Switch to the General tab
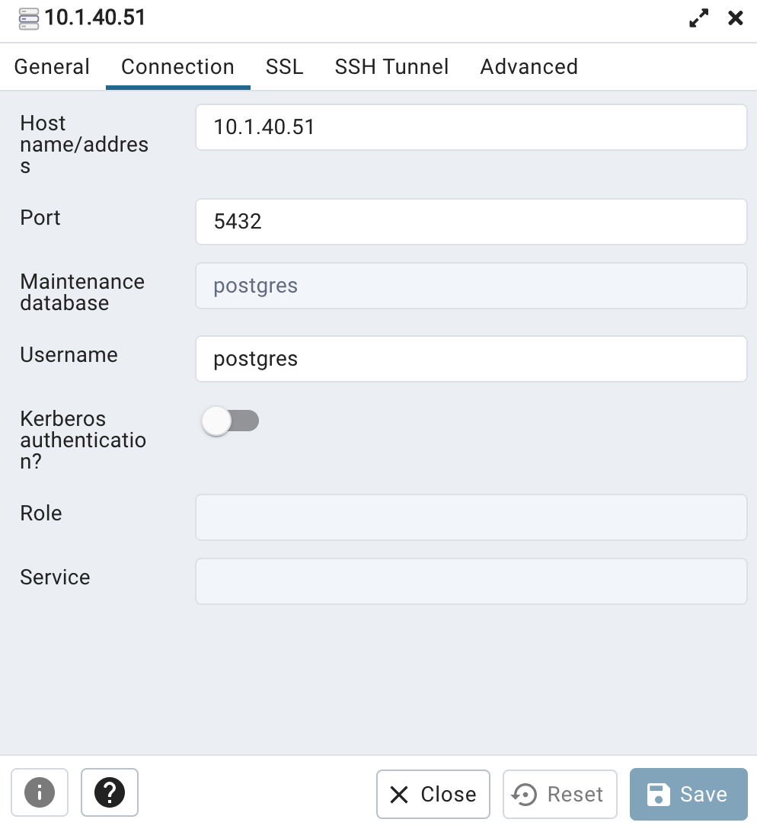 [52, 67]
